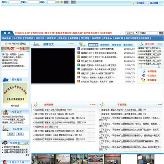
Task: Click the icon beside 加入收藏
Action: (149, 3)
